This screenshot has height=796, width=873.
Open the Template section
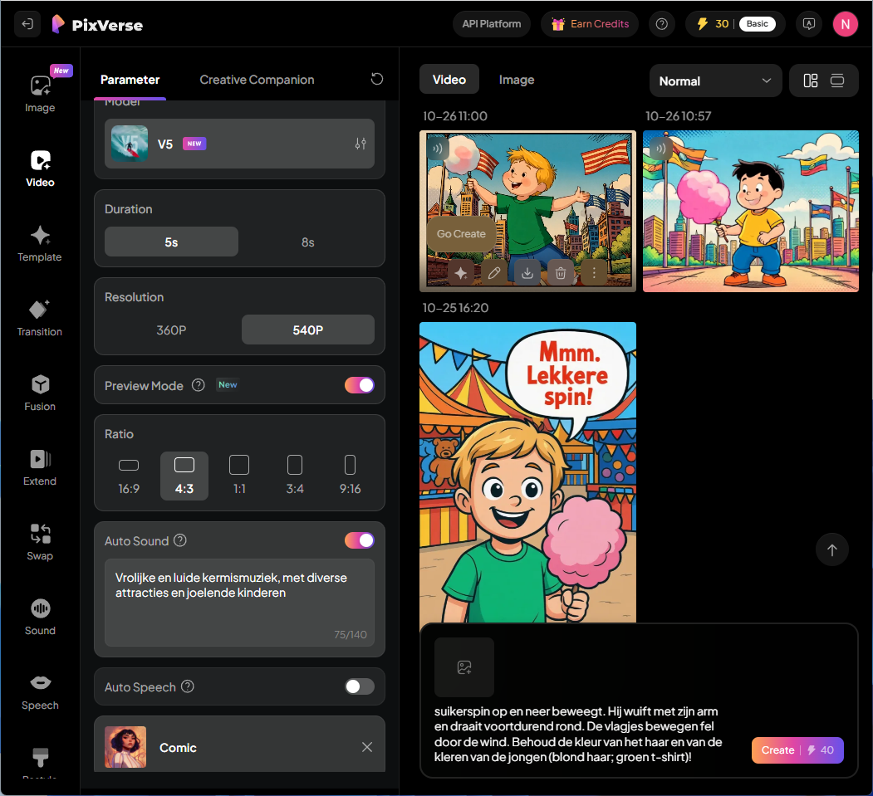(40, 243)
